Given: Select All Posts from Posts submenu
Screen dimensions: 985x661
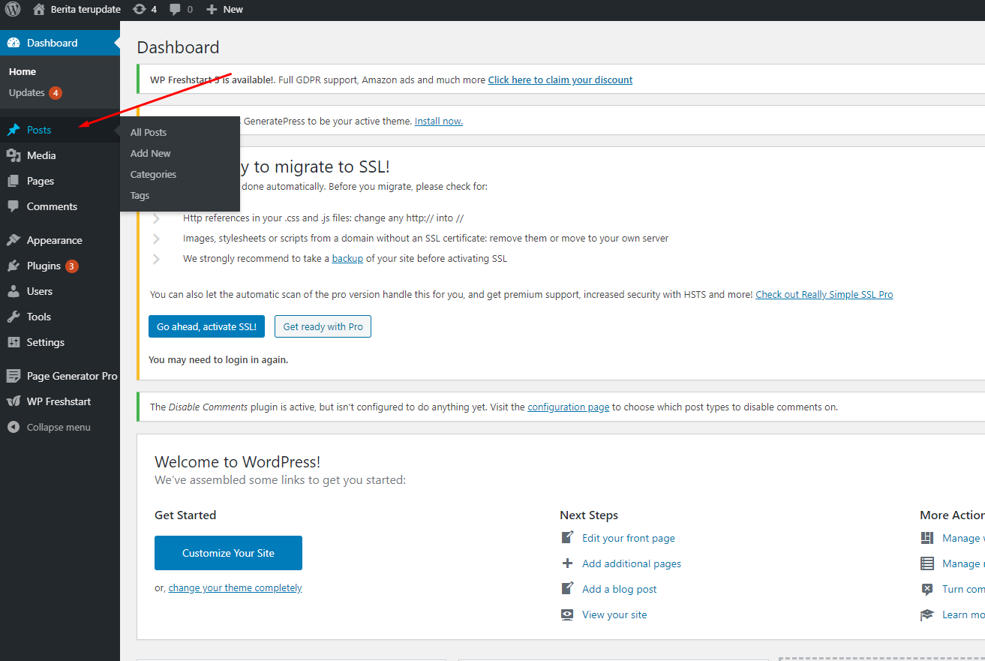Looking at the screenshot, I should tap(149, 132).
